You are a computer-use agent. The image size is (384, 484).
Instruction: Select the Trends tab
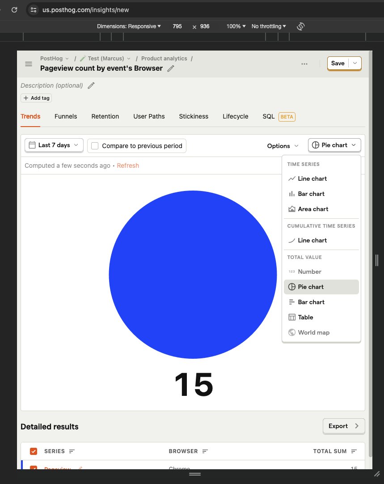coord(30,116)
